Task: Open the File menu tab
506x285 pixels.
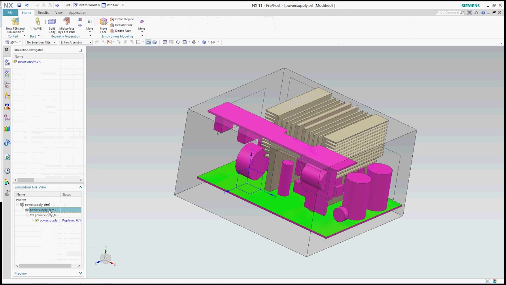Action: click(10, 13)
